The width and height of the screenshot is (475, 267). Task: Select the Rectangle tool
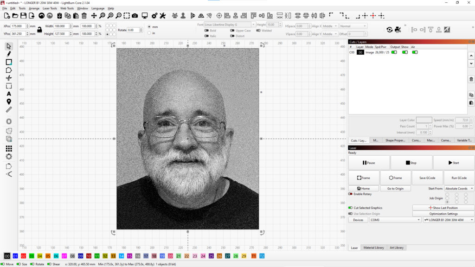9,62
